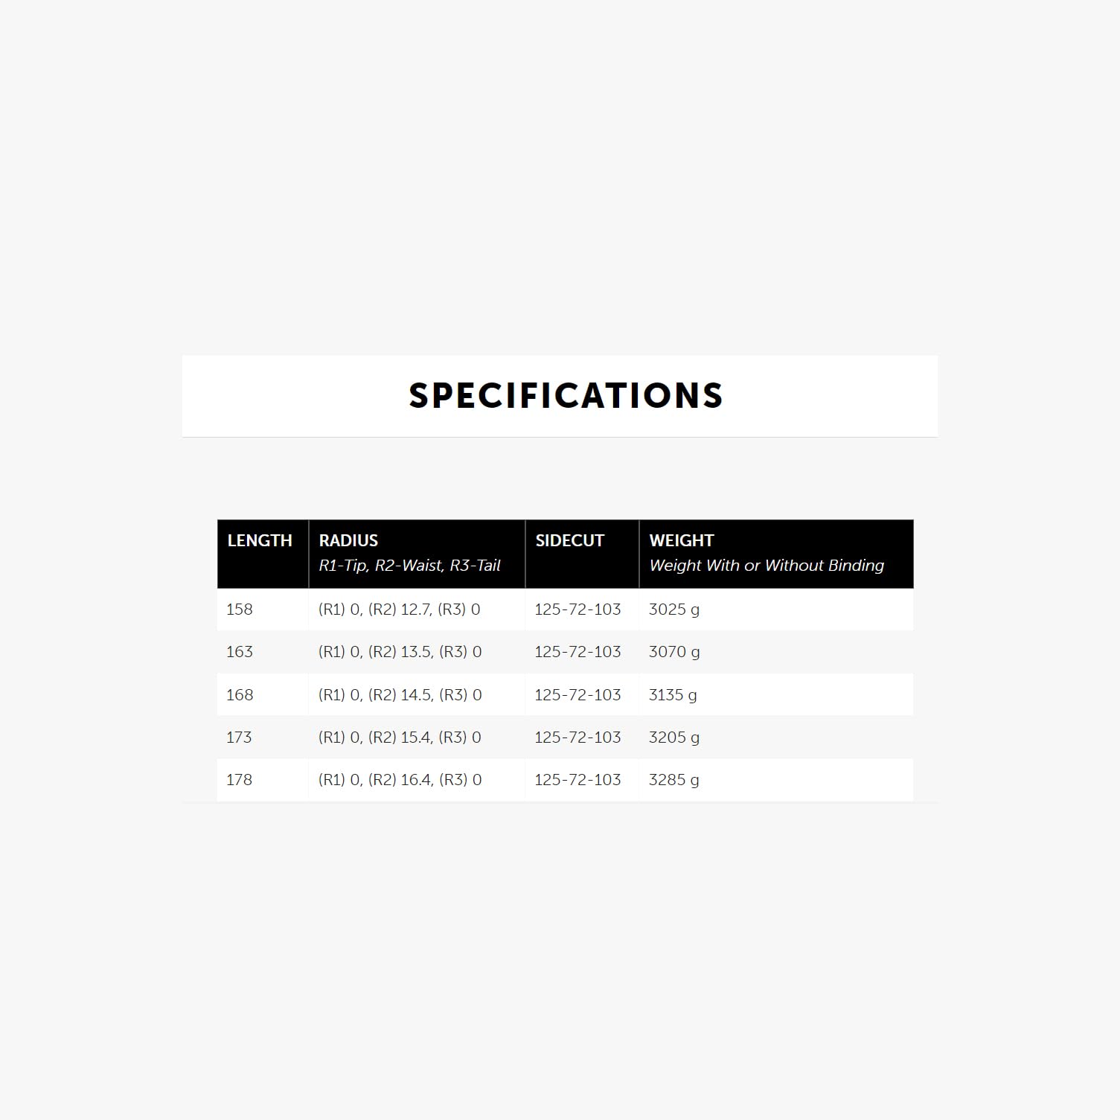The height and width of the screenshot is (1120, 1120).
Task: Click the SIDECUT column header
Action: pos(569,541)
